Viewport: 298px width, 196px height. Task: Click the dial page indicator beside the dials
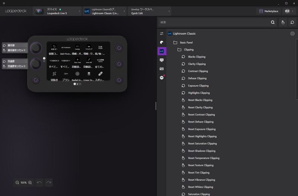click(44, 59)
